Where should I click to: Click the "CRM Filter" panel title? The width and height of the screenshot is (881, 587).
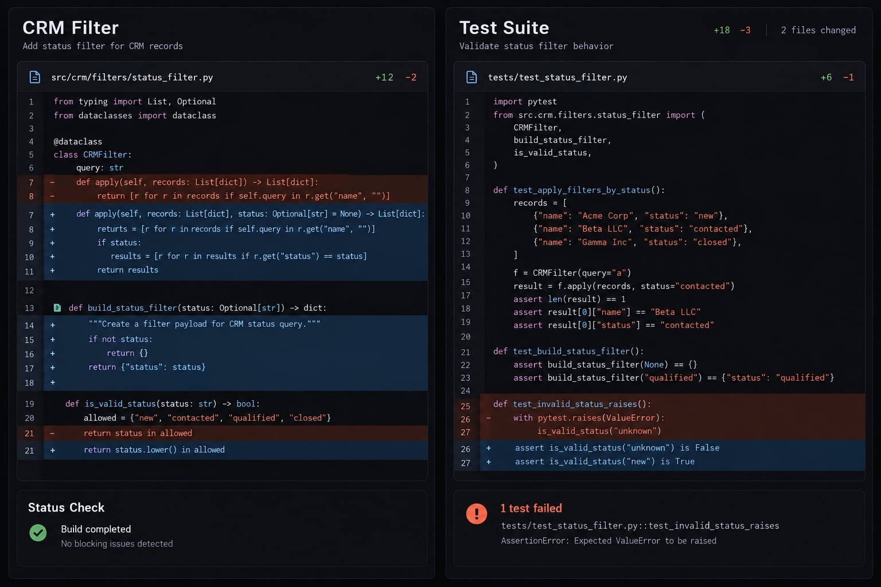[x=71, y=28]
